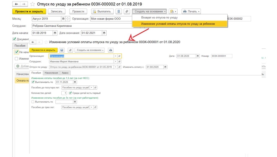
Task: Switch to the Аванс tab
Action: click(x=65, y=73)
